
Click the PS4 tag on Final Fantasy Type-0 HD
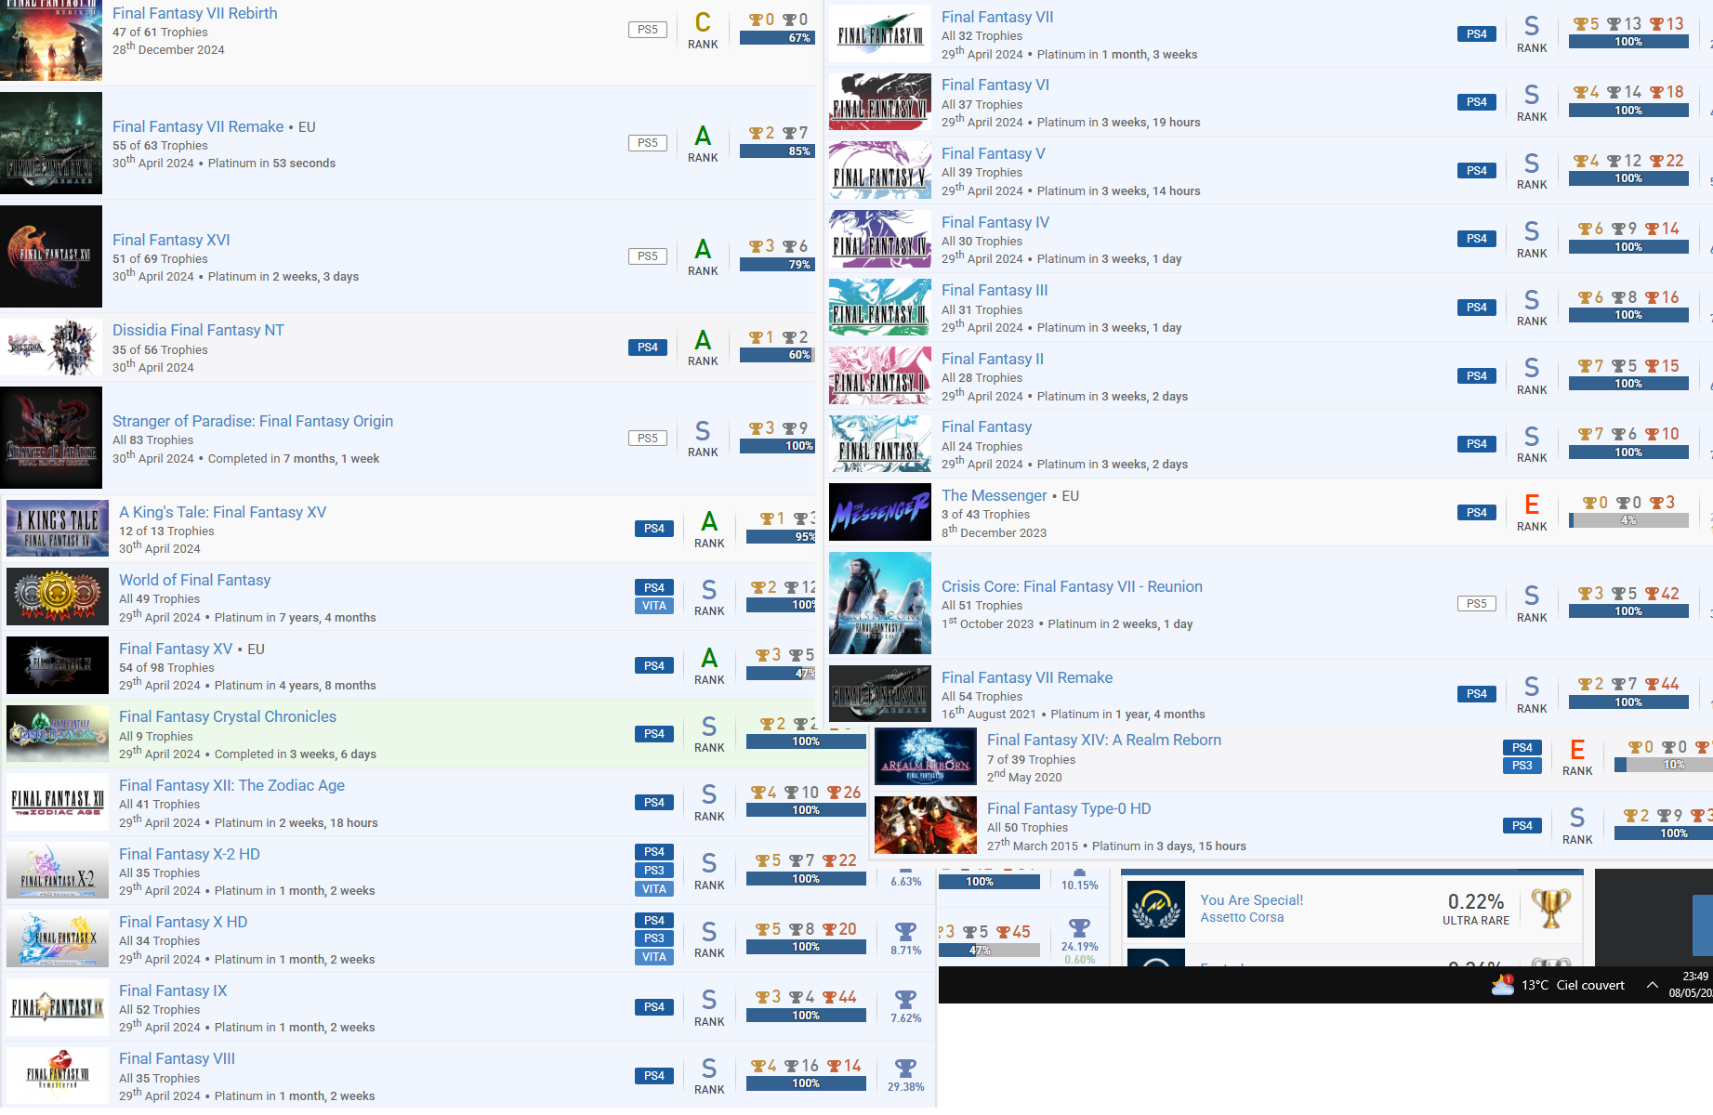pyautogui.click(x=1522, y=826)
